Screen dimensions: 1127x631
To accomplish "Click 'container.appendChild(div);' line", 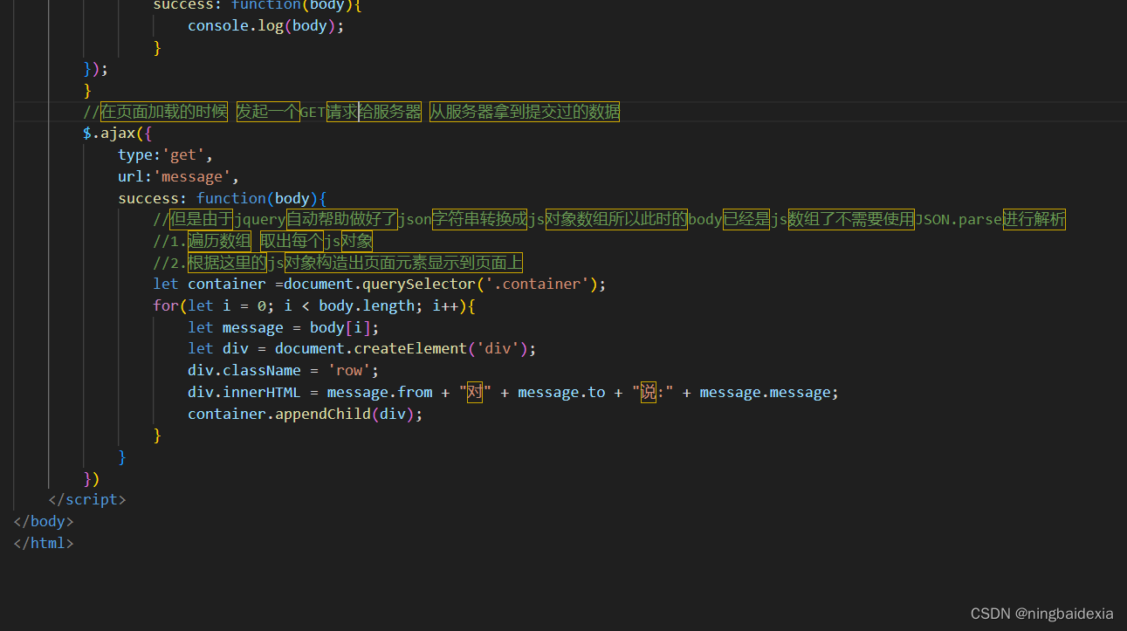I will point(306,414).
